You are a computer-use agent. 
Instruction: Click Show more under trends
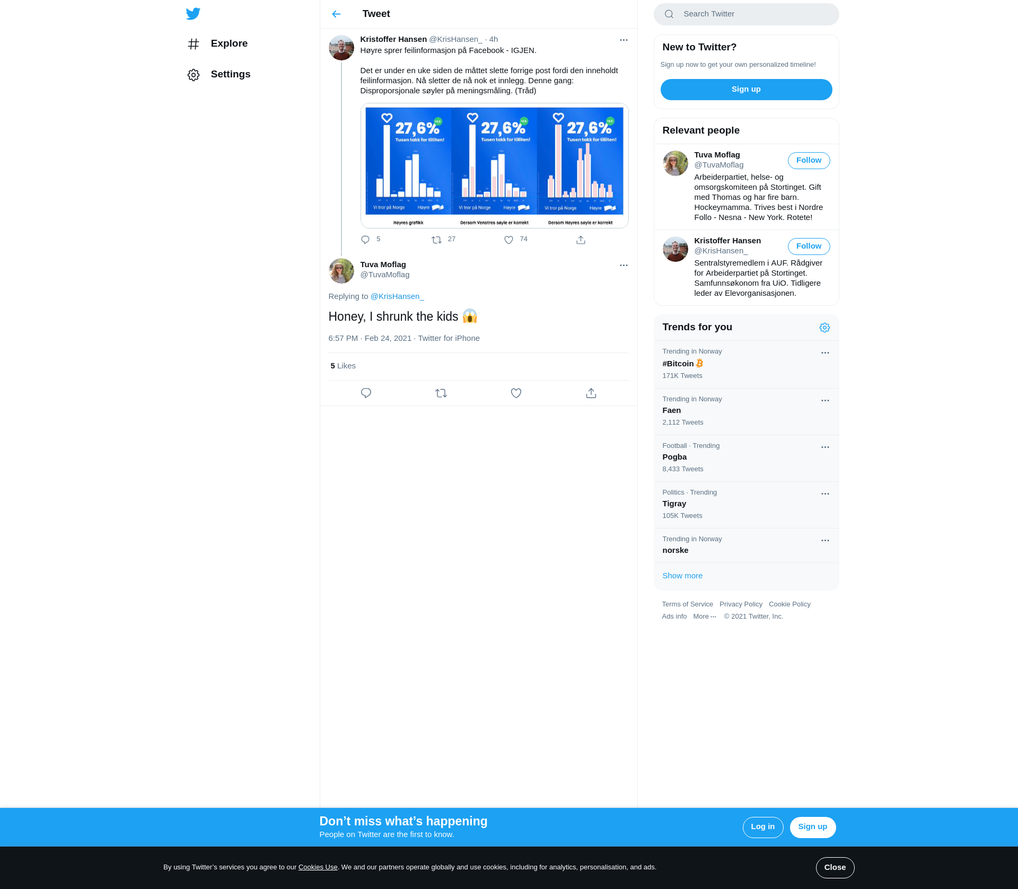682,576
